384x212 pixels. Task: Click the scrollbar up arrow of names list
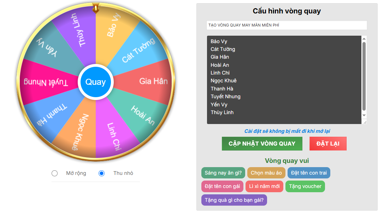click(364, 39)
